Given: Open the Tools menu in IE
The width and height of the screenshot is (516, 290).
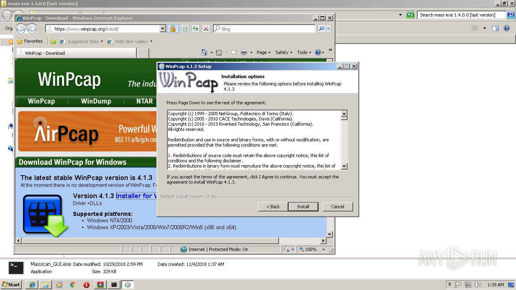Looking at the screenshot, I should point(304,52).
